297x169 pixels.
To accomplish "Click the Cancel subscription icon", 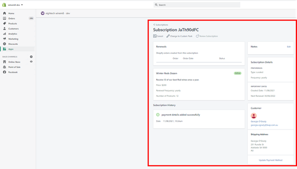I will click(155, 36).
